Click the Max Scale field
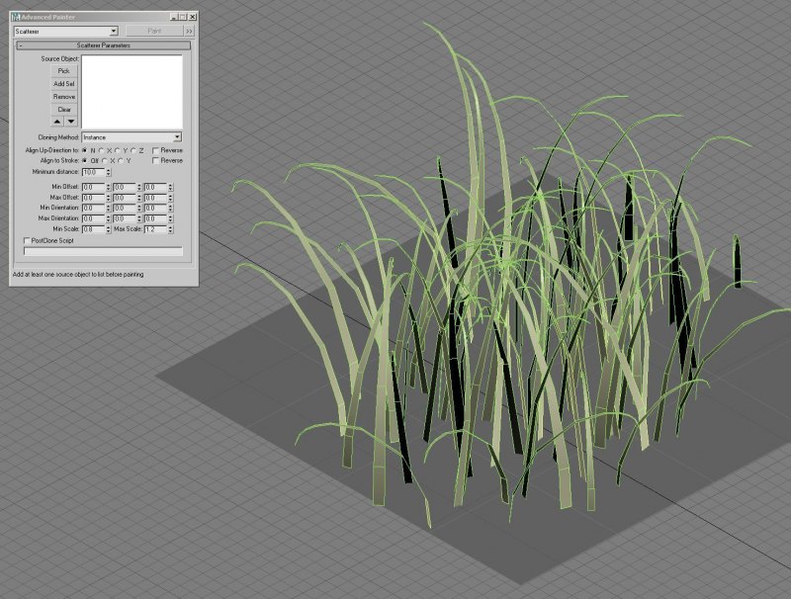The width and height of the screenshot is (791, 599). point(155,229)
